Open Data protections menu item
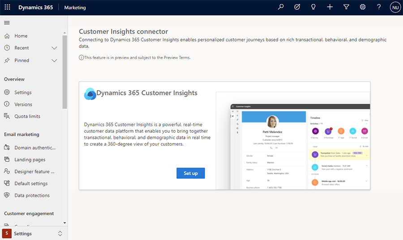The image size is (403, 240). [32, 195]
